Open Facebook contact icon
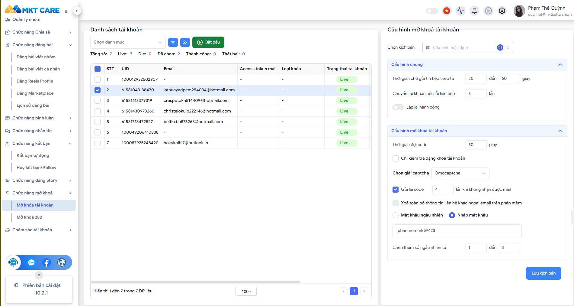Viewport: 574px width, 306px height. [46, 262]
